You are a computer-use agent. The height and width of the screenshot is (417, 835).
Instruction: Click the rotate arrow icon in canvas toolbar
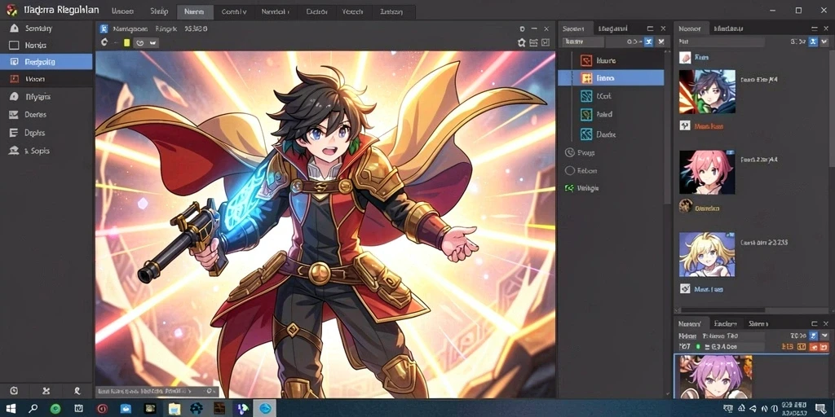[x=104, y=42]
